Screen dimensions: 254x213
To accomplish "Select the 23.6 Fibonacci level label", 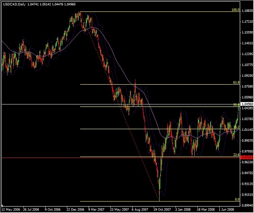I will tap(236, 155).
